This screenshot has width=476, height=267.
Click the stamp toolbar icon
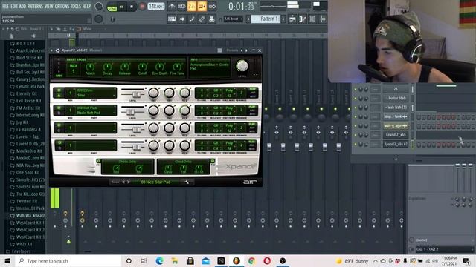pyautogui.click(x=211, y=19)
